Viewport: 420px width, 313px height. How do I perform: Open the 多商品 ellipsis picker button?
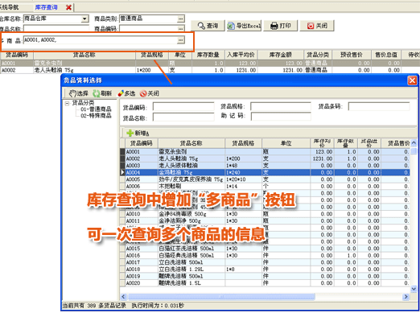click(181, 40)
